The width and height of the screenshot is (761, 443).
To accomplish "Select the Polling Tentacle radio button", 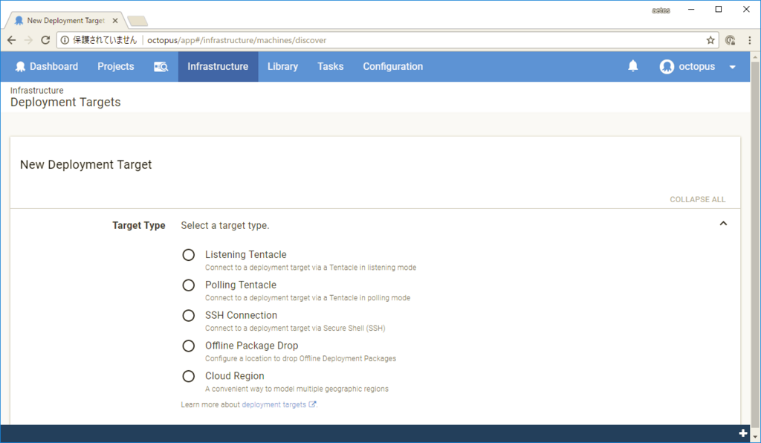I will pyautogui.click(x=188, y=285).
